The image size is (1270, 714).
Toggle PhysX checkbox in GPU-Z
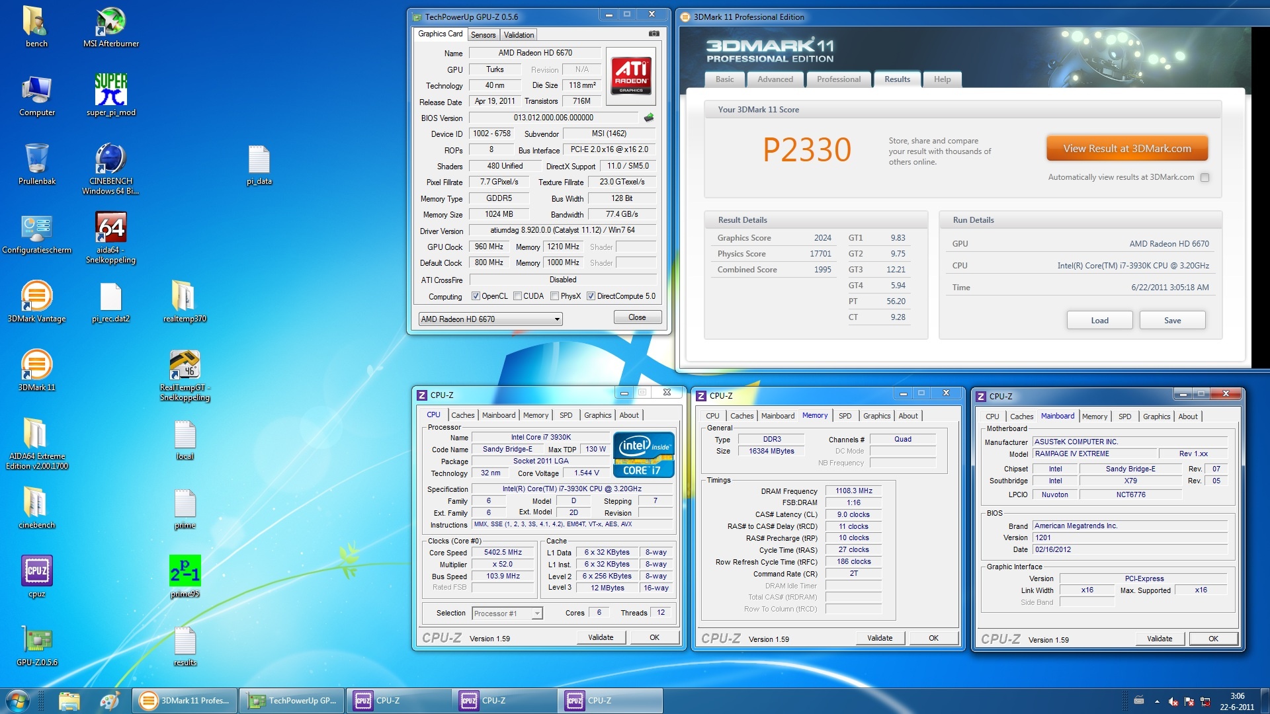click(x=555, y=296)
